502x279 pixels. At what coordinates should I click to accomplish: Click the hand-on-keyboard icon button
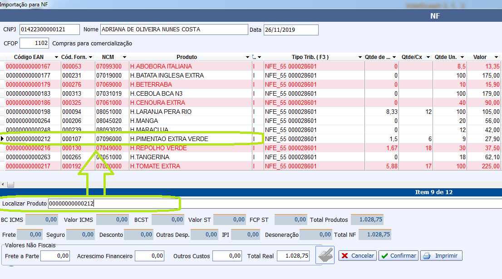[325, 255]
